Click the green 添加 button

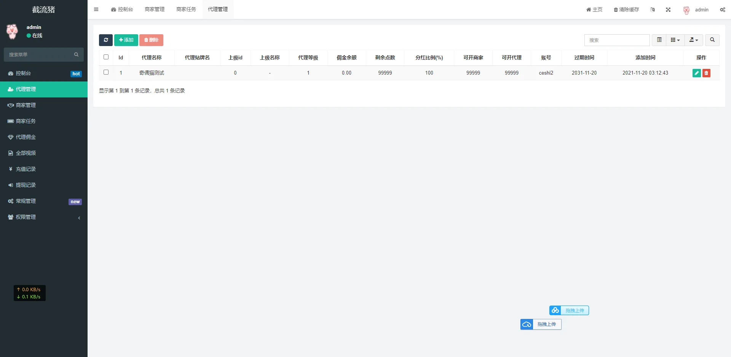(x=126, y=40)
